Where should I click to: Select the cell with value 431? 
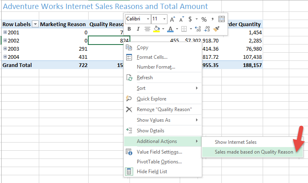64,57
